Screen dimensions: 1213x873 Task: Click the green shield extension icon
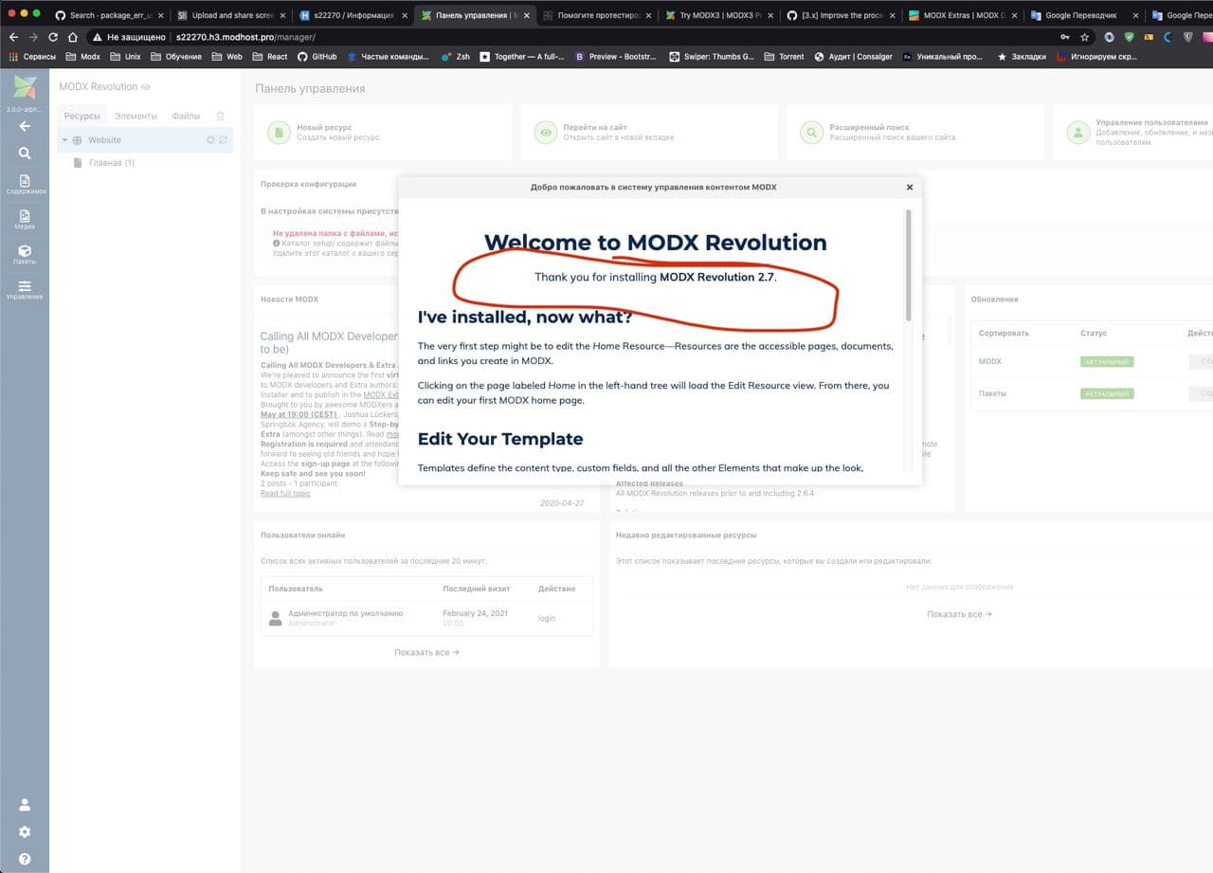1129,37
